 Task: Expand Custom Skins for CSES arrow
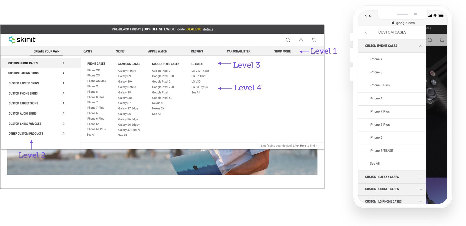(x=63, y=124)
